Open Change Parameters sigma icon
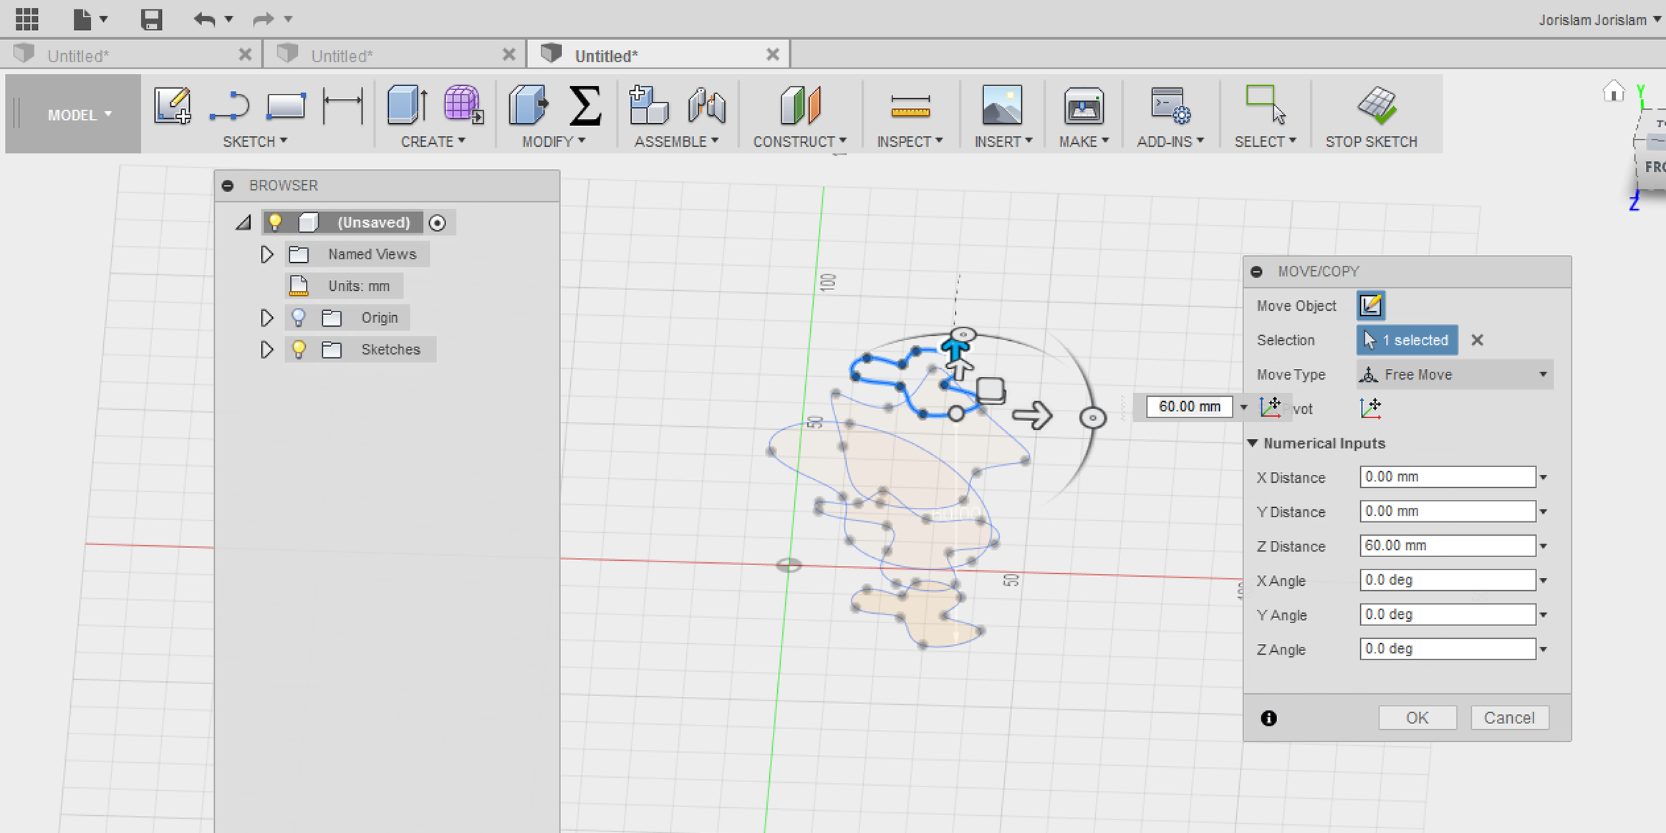Viewport: 1666px width, 833px height. point(585,105)
